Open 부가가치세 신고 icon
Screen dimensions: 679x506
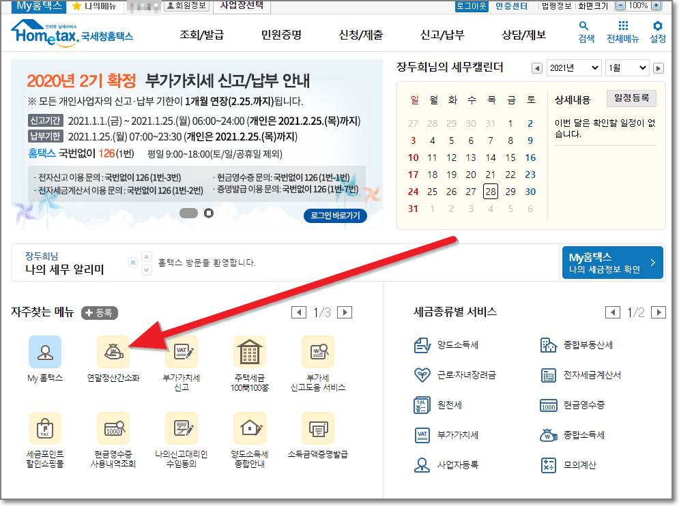click(x=182, y=352)
